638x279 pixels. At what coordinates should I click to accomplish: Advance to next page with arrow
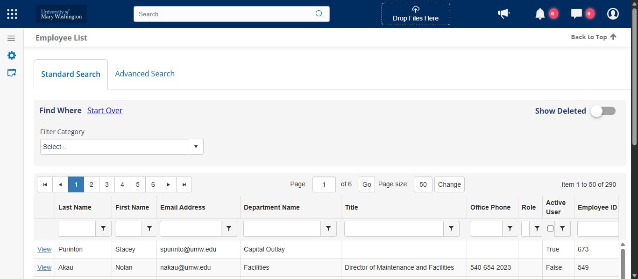click(x=168, y=184)
